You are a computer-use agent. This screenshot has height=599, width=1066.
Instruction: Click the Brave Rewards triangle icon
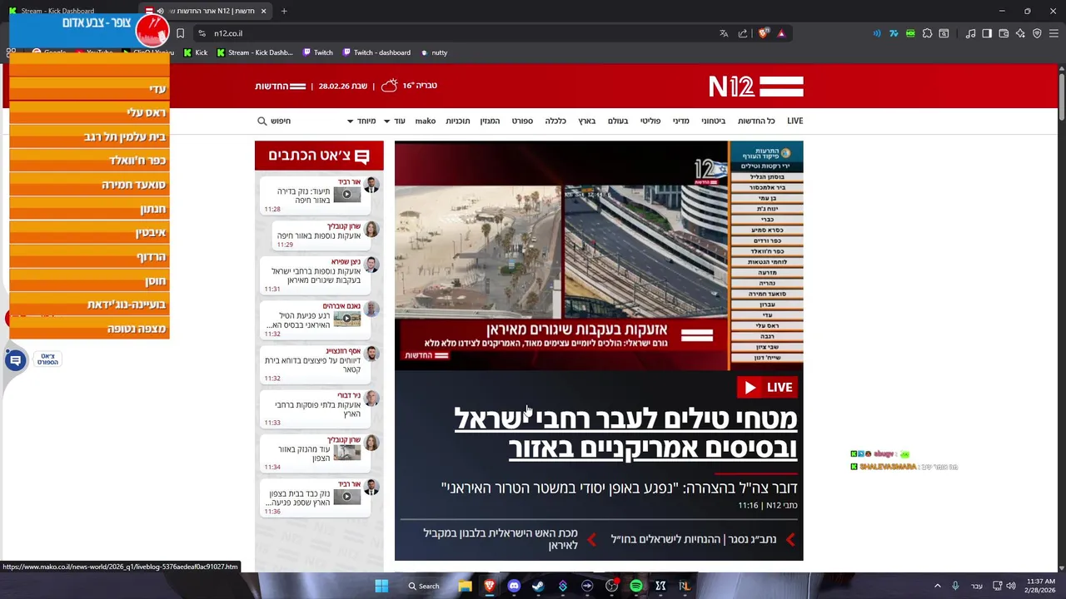[781, 33]
